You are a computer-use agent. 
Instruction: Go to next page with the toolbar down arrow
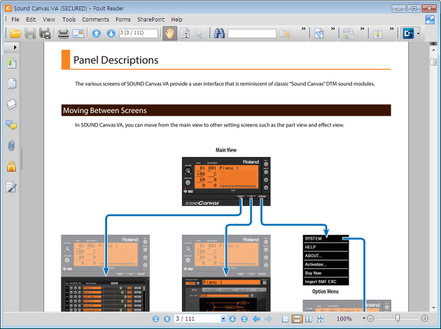[x=111, y=34]
